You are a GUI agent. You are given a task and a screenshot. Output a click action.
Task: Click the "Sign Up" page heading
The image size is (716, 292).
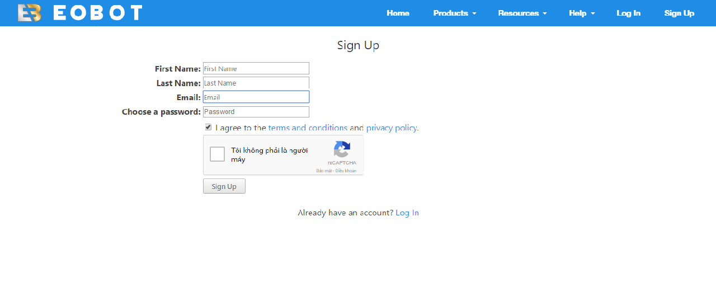pyautogui.click(x=358, y=45)
